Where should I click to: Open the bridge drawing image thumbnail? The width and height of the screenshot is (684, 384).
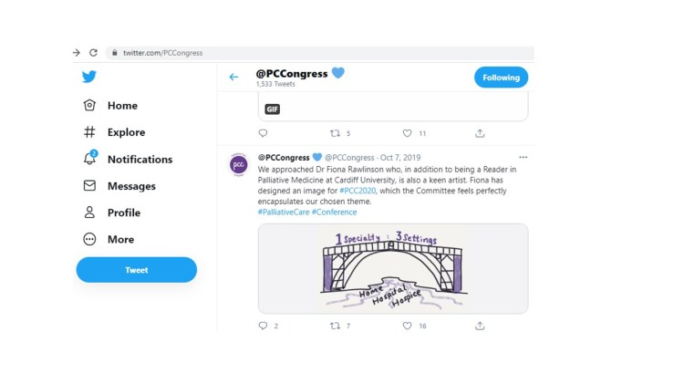pos(392,268)
